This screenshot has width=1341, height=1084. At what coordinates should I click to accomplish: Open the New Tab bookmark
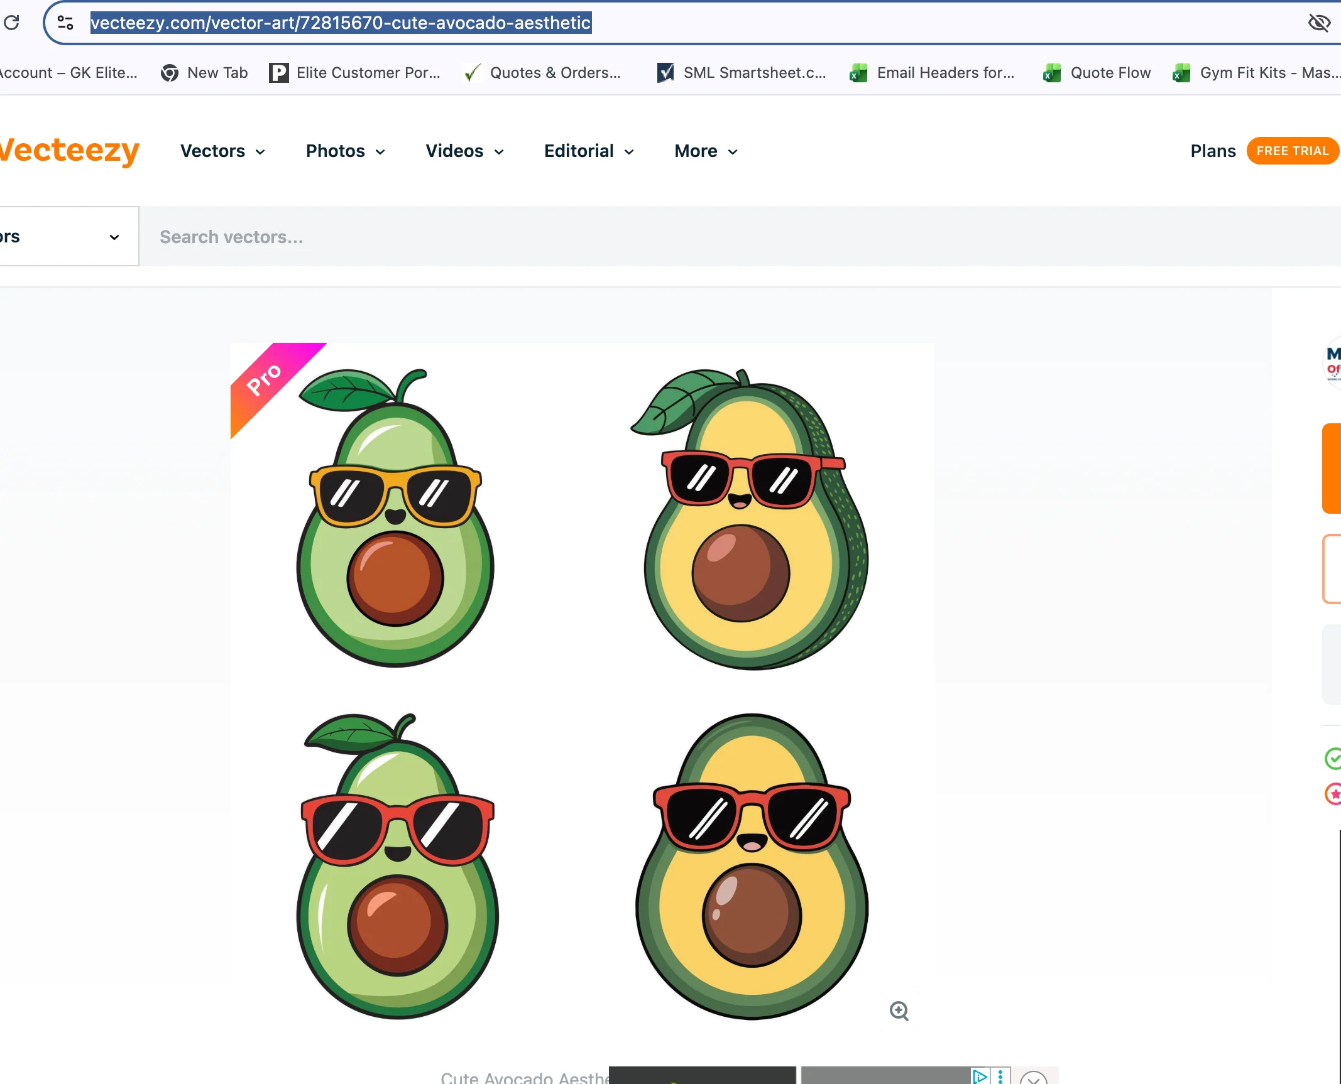tap(204, 73)
